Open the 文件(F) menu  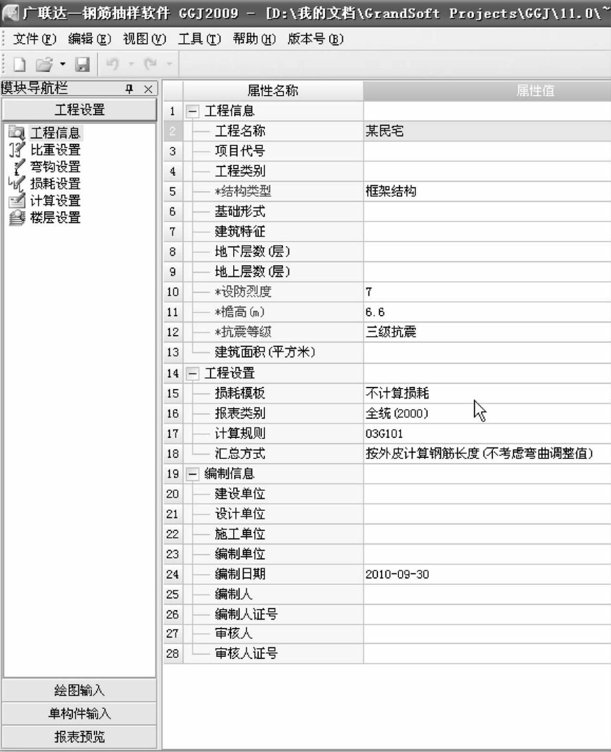click(x=35, y=39)
